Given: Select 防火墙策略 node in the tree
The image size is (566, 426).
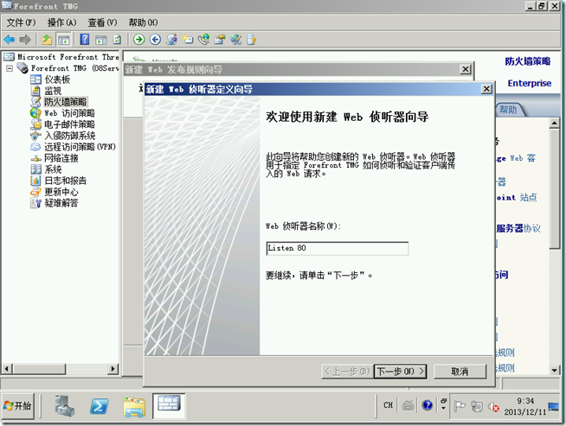Looking at the screenshot, I should (65, 102).
